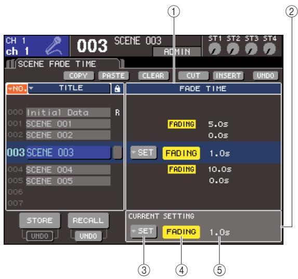Click the R read-only mark of Initial Data
Viewport: 298px width, 279px height.
(x=118, y=113)
